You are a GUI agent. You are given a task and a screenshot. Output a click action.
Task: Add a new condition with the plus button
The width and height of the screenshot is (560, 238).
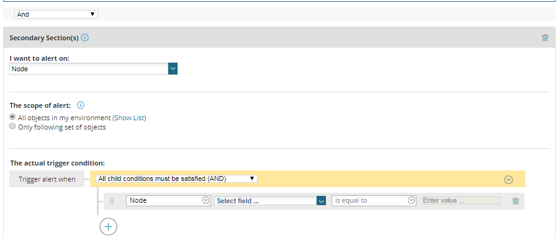[x=108, y=227]
